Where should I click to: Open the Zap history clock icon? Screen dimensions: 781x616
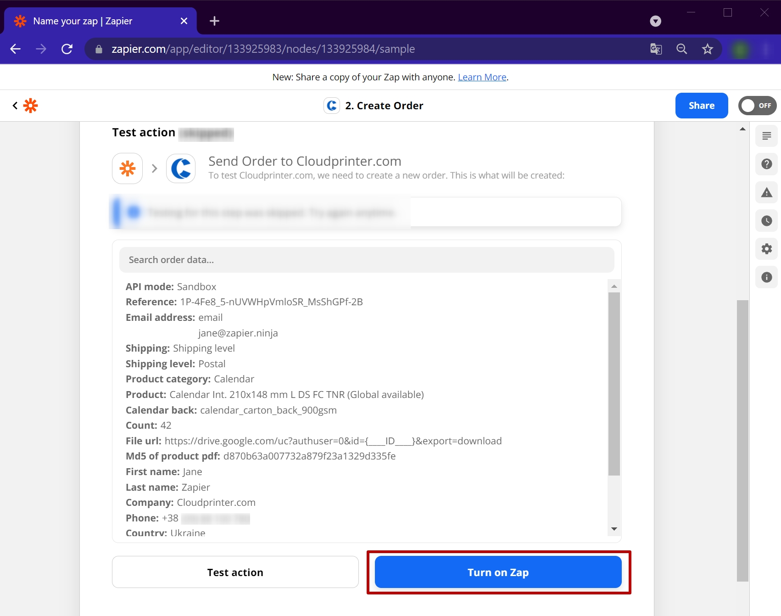766,221
